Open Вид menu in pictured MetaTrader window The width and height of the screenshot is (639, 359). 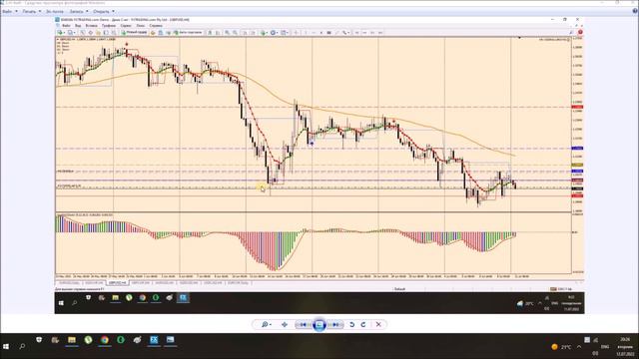click(x=78, y=26)
